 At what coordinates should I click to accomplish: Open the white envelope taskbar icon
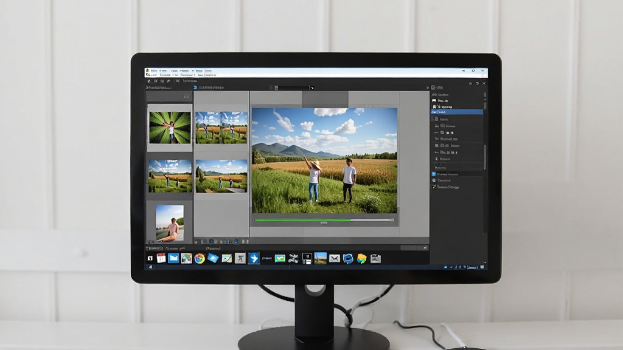(x=335, y=259)
